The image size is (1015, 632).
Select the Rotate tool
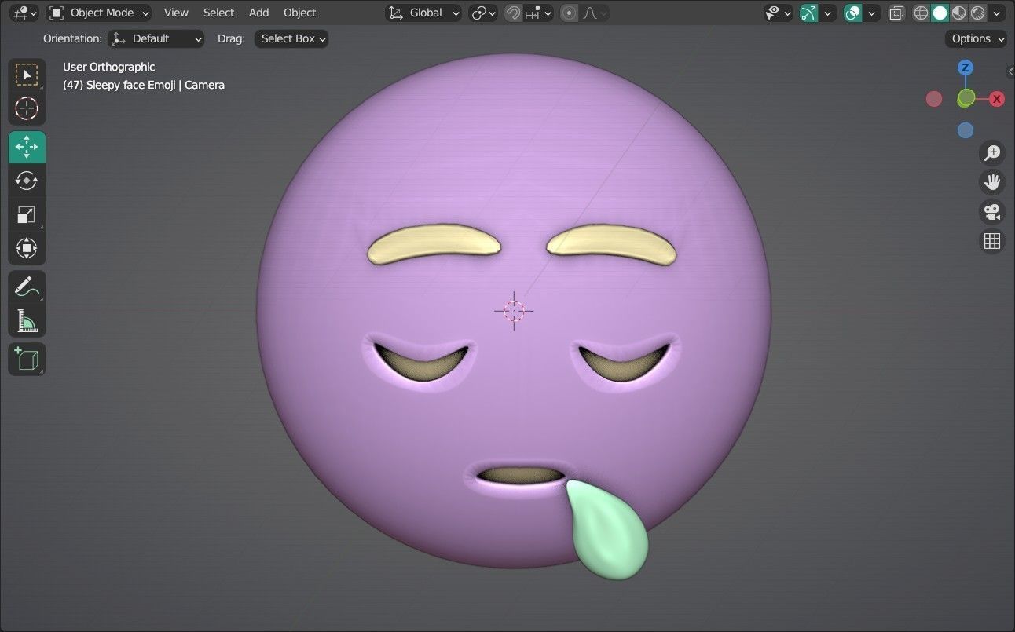(27, 181)
